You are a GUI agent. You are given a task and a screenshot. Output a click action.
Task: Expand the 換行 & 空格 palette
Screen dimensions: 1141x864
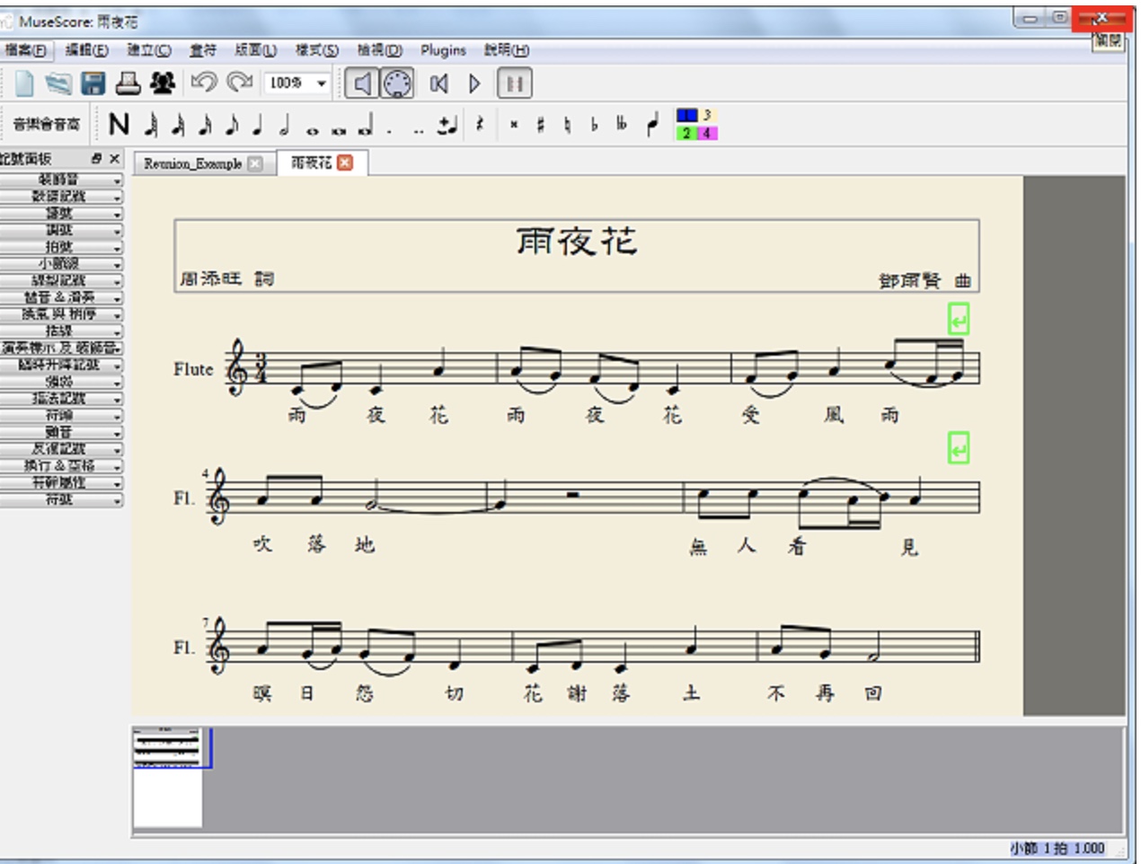coord(61,466)
